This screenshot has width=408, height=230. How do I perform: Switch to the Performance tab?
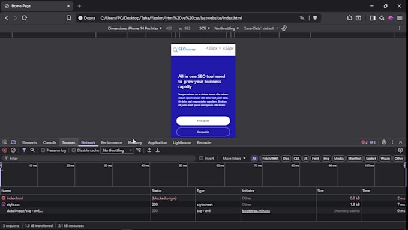[112, 142]
